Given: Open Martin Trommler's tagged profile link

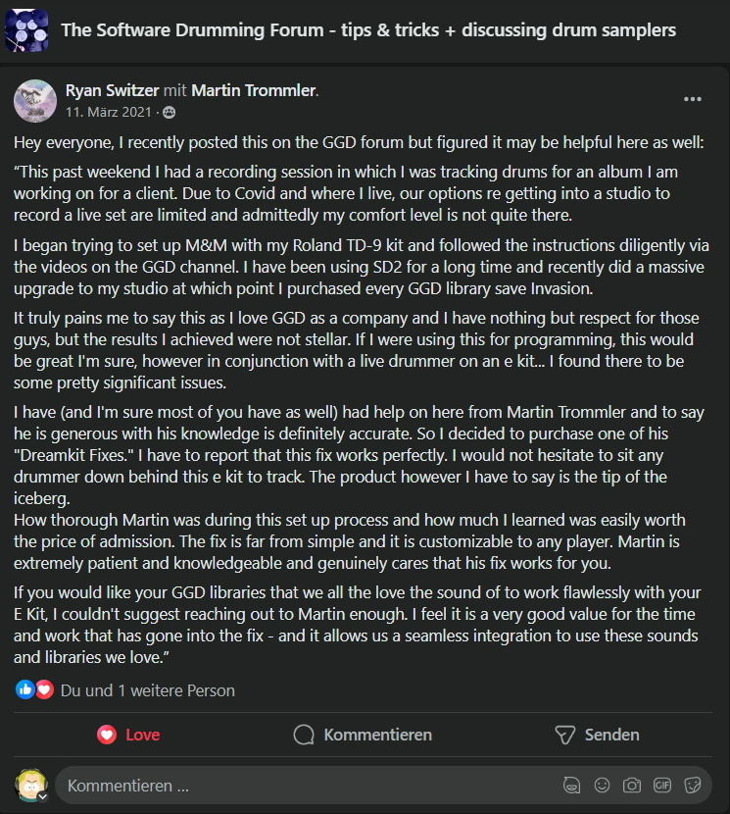Looking at the screenshot, I should (254, 90).
